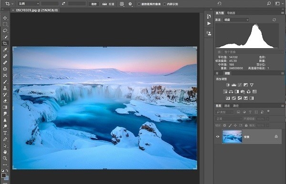
Task: Add a Channel Mixer adjustment
Action: click(249, 92)
